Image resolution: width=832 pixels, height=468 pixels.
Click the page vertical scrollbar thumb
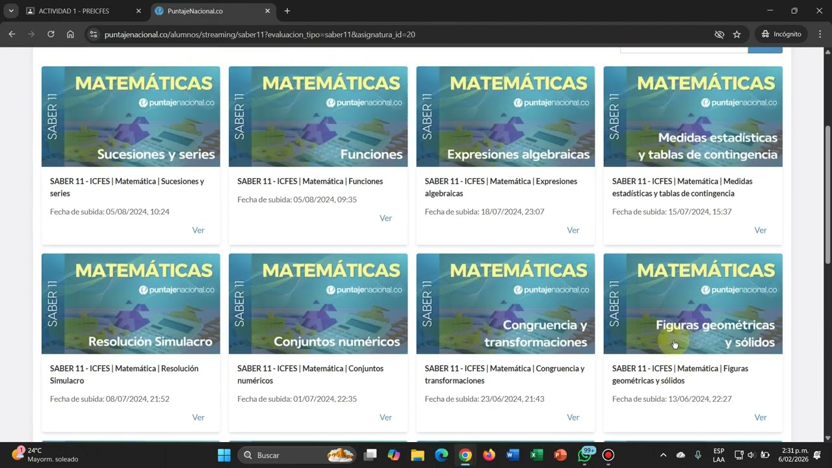(827, 195)
